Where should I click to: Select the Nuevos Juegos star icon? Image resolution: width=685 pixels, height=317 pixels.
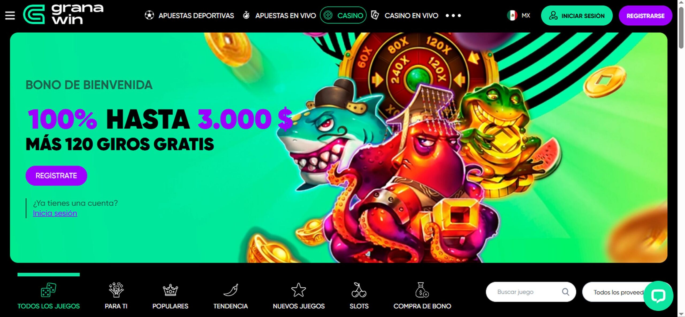click(298, 290)
